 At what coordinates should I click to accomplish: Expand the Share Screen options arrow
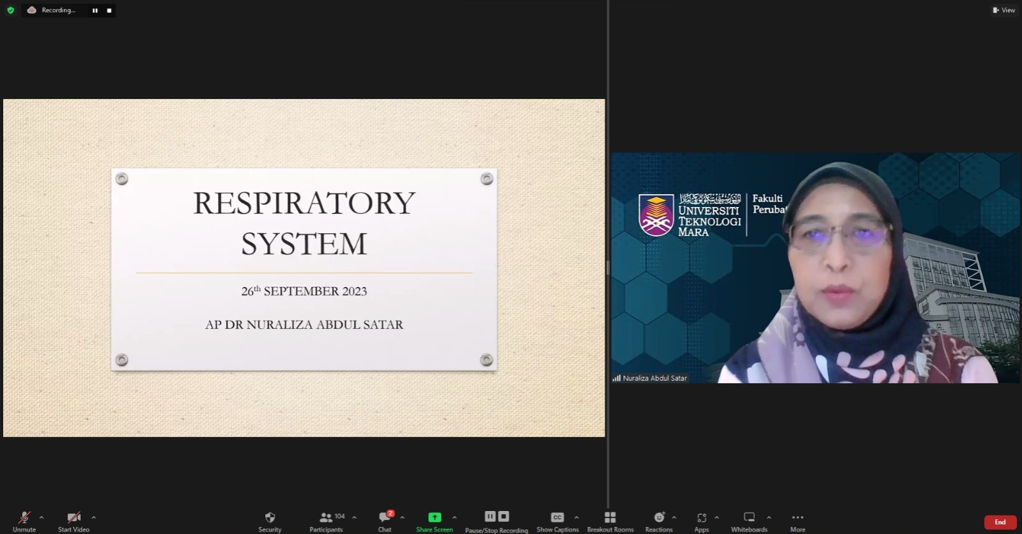(454, 517)
